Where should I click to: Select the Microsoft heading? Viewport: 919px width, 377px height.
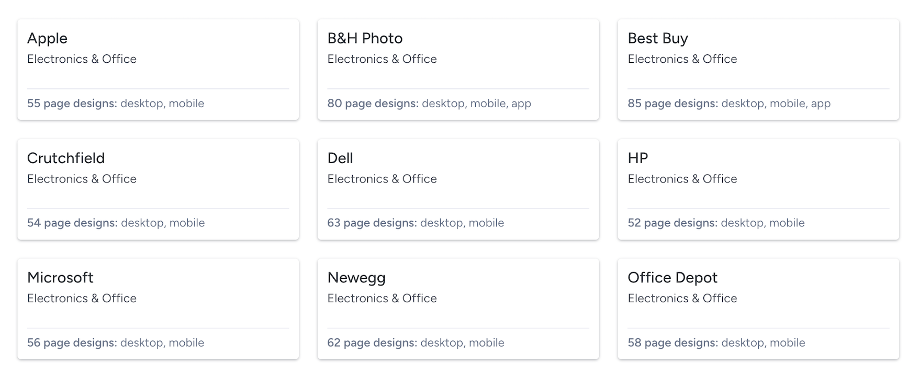60,278
